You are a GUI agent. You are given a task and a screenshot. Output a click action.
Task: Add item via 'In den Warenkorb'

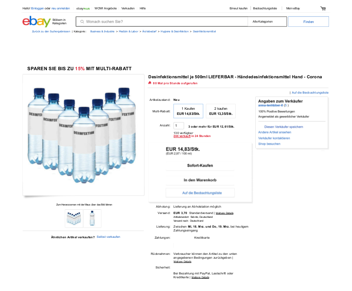200,180
